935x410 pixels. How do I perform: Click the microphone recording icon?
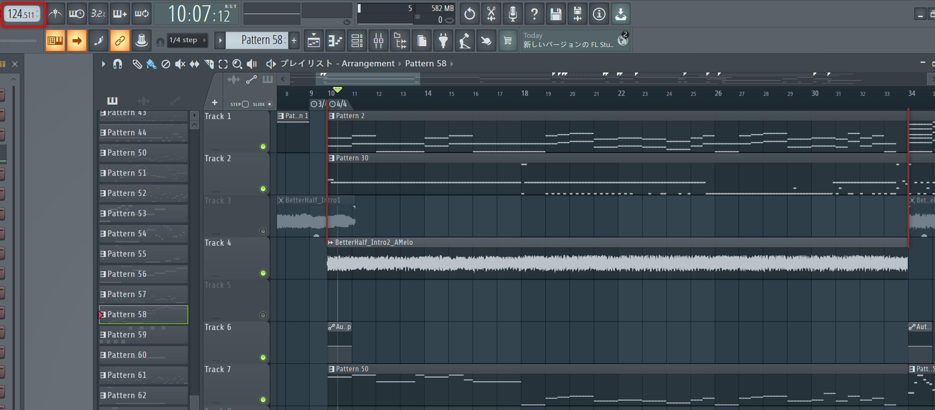click(513, 14)
